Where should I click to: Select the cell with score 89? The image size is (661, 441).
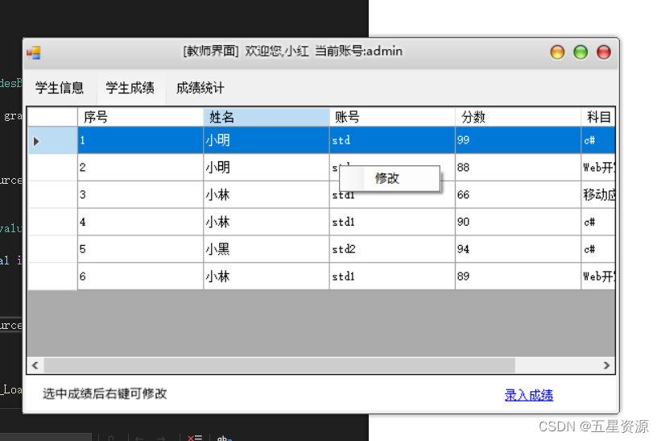click(518, 277)
